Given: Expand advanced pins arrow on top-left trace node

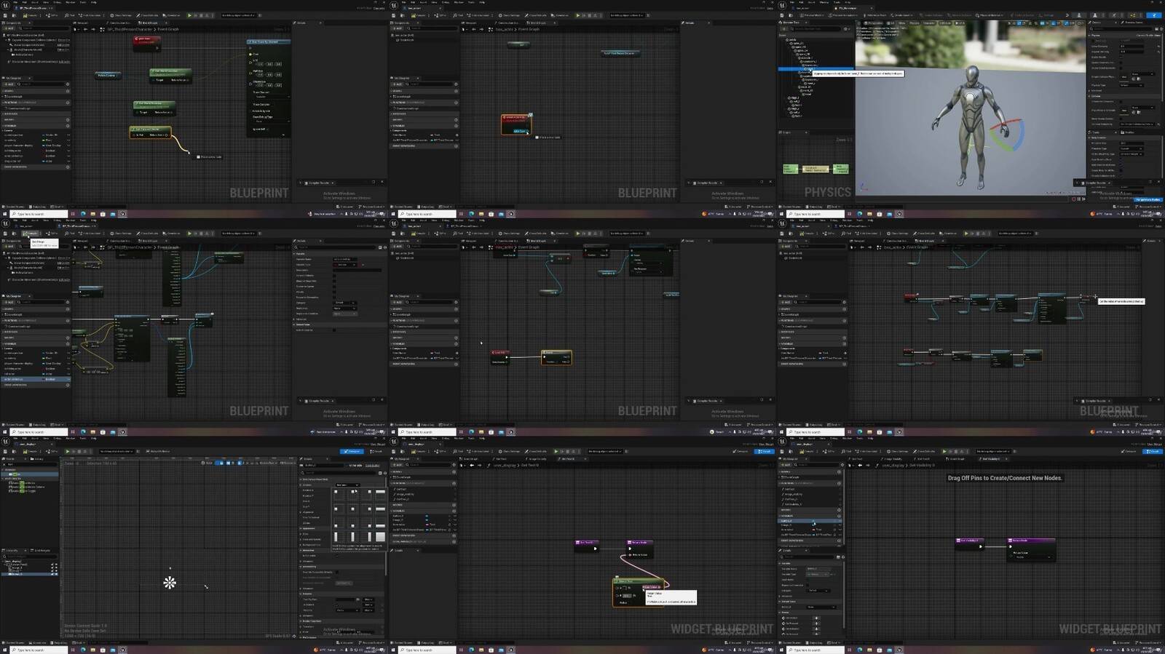Looking at the screenshot, I should click(x=283, y=135).
